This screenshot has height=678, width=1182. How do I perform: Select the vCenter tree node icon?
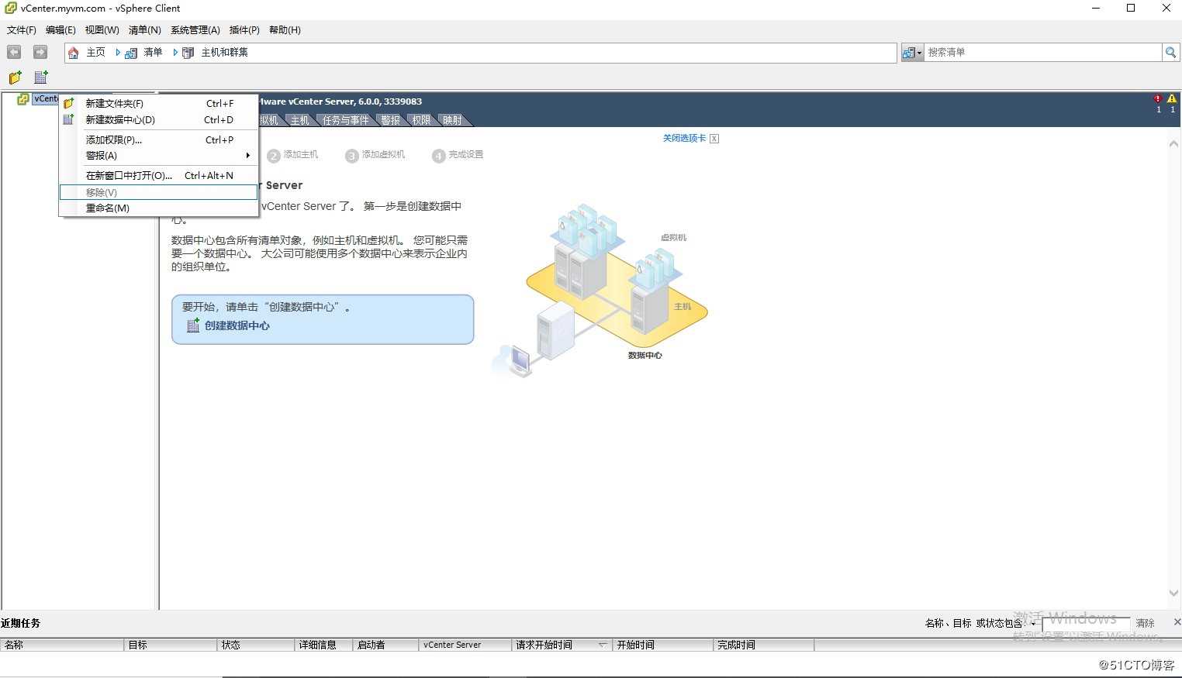(x=23, y=99)
